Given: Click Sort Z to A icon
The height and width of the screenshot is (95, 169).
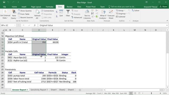Looking at the screenshot, I should pos(57,16).
